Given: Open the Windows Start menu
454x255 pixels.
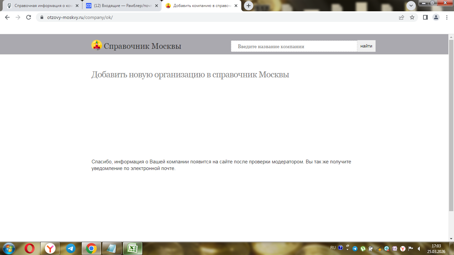Looking at the screenshot, I should tap(8, 248).
